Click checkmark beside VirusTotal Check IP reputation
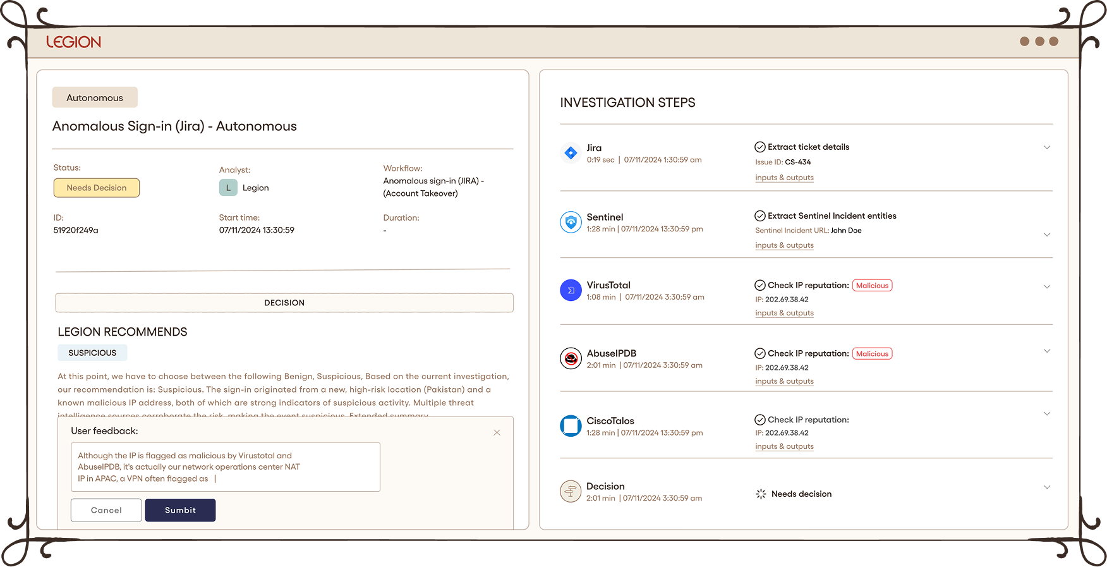Viewport: 1107px width, 567px height. tap(760, 286)
